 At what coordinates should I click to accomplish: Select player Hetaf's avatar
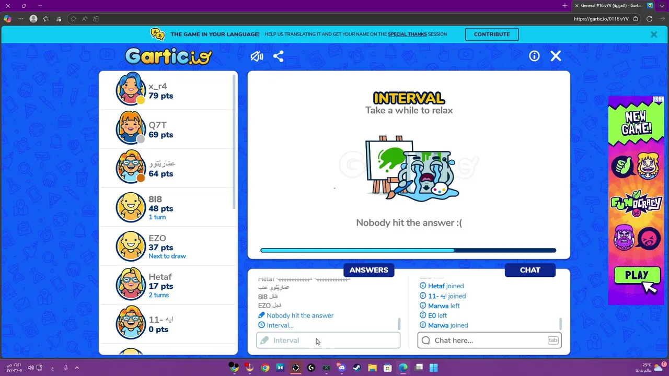pyautogui.click(x=131, y=284)
